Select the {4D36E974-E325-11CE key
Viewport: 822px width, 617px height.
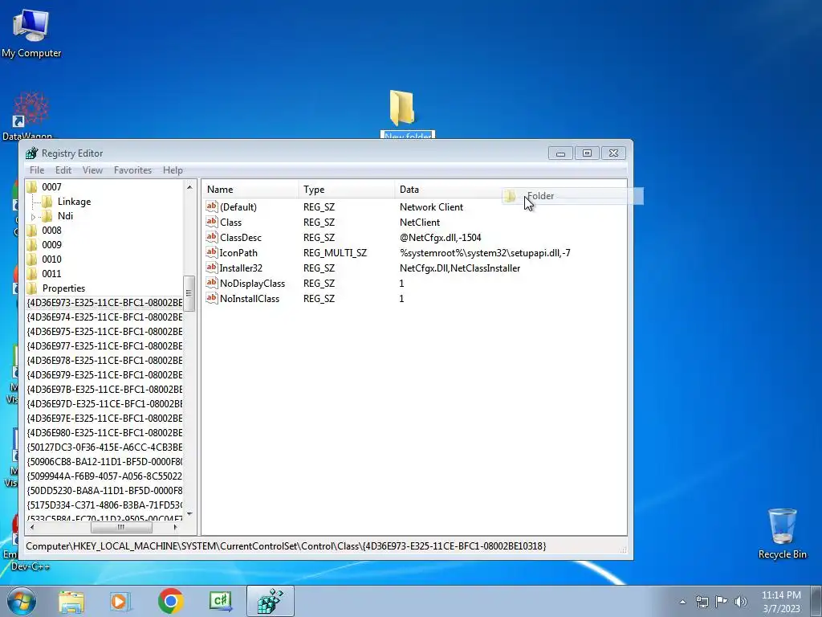104,317
